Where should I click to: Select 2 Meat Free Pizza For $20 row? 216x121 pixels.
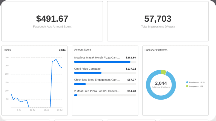pos(105,93)
